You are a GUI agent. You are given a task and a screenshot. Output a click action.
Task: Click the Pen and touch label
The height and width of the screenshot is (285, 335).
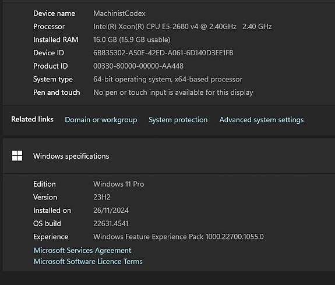click(x=57, y=92)
